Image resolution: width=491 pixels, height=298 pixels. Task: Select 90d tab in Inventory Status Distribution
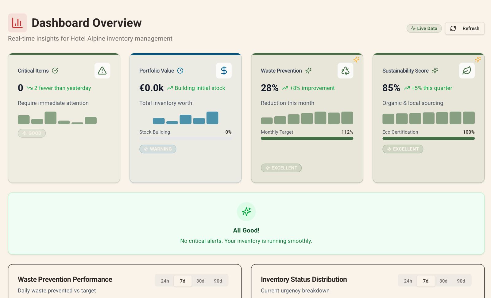pyautogui.click(x=461, y=281)
